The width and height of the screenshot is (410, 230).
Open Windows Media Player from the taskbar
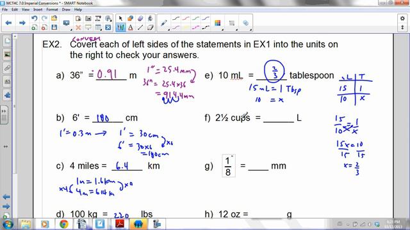point(45,224)
